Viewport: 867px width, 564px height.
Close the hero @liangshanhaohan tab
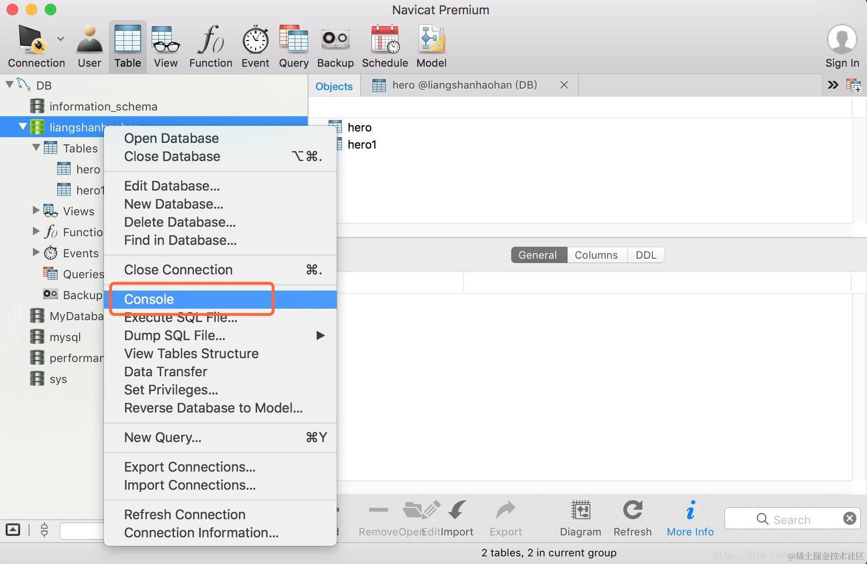(564, 85)
